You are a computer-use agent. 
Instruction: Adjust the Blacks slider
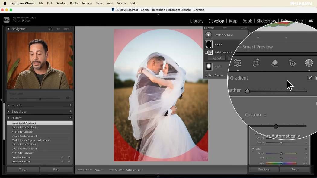pyautogui.click(x=281, y=142)
